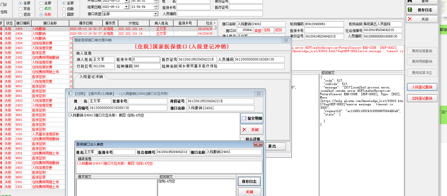Select the 成功 status radio

(41, 9)
